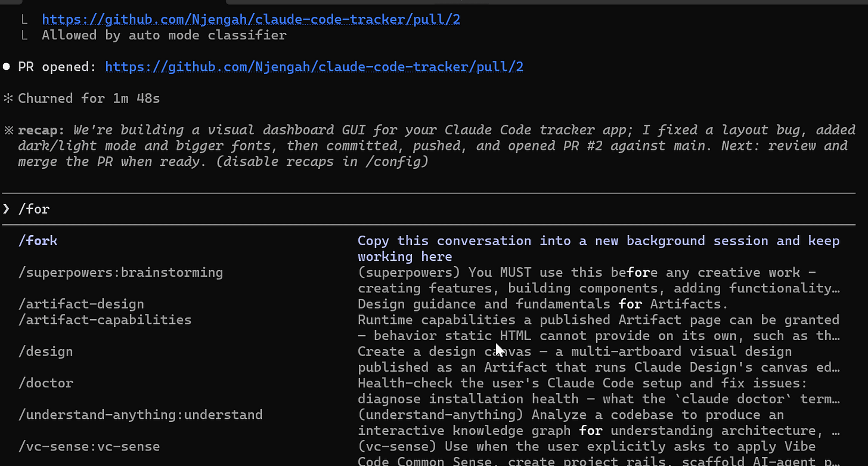
Task: Click the 'recap:' label
Action: coord(42,130)
